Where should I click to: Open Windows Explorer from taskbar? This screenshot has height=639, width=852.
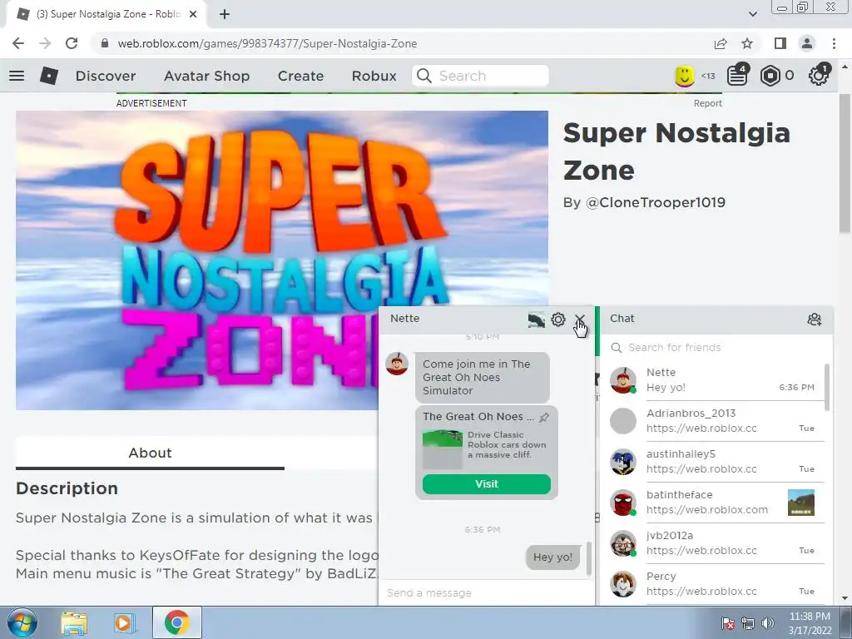74,622
